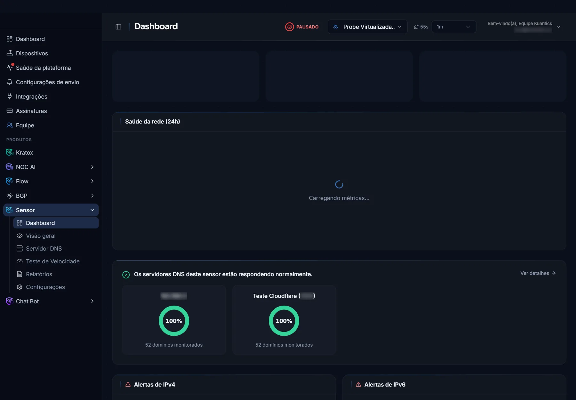Open the Equipe people icon
576x400 pixels.
point(10,125)
